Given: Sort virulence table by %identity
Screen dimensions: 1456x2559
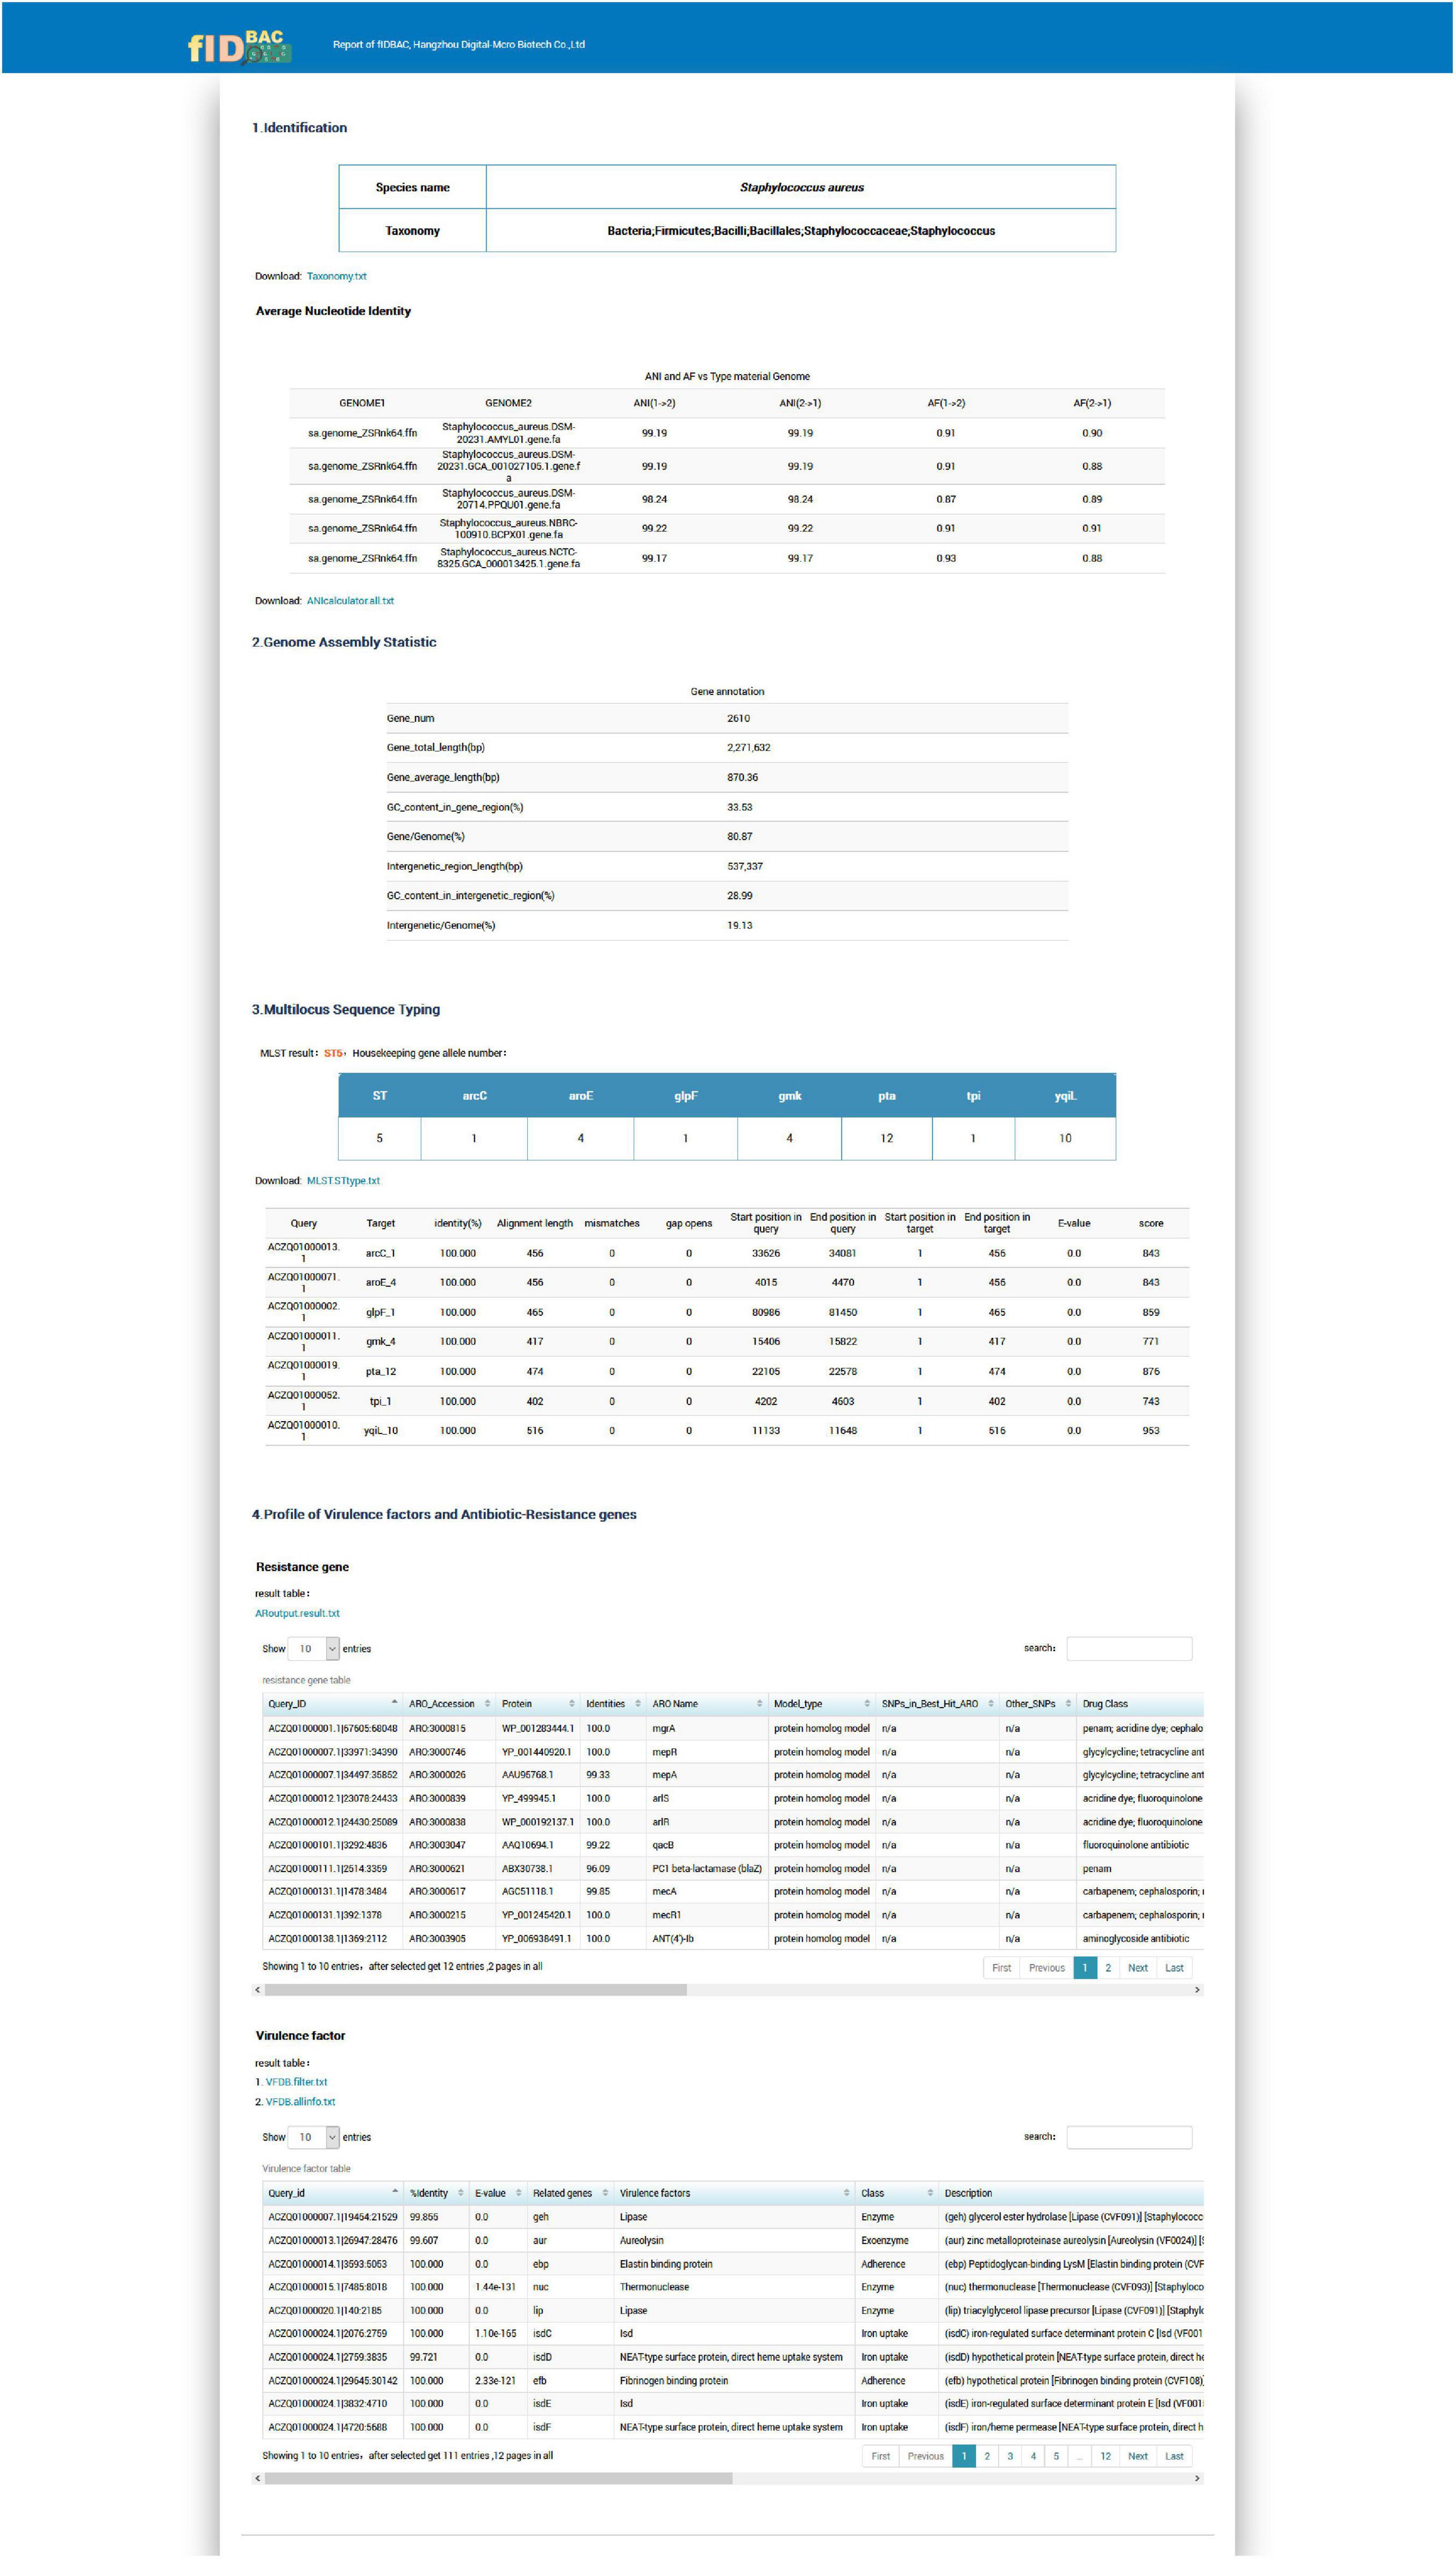Looking at the screenshot, I should (436, 2193).
